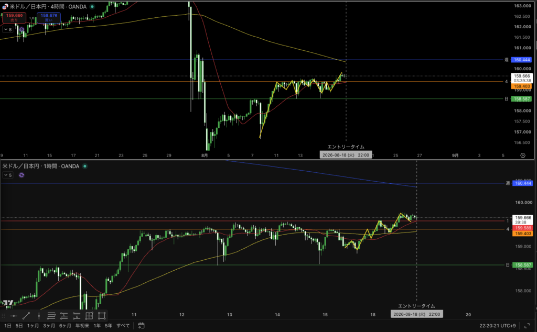
Task: Click 156.500 on upper price axis
Action: point(522,142)
